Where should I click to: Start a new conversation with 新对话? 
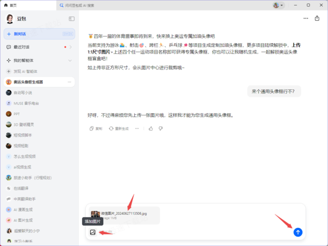click(39, 34)
